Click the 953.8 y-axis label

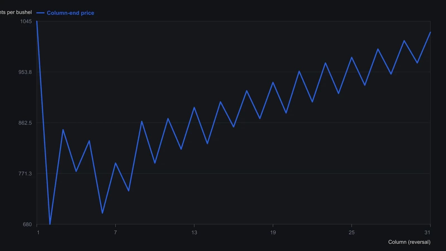25,72
